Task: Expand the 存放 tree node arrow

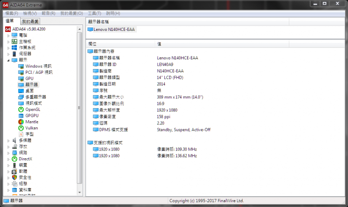Action: [x=8, y=147]
